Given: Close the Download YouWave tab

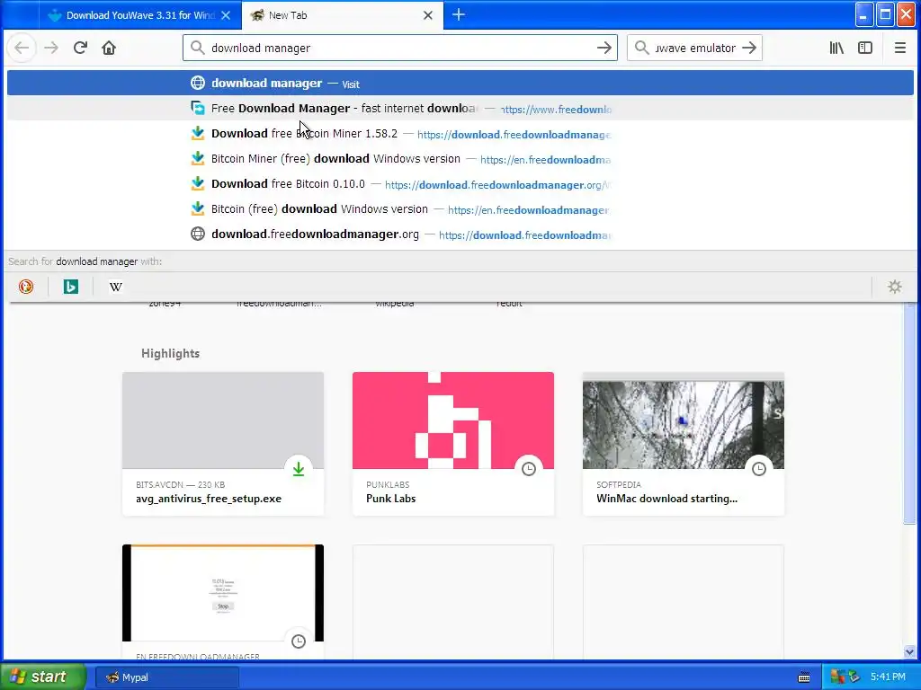Looking at the screenshot, I should 226,16.
